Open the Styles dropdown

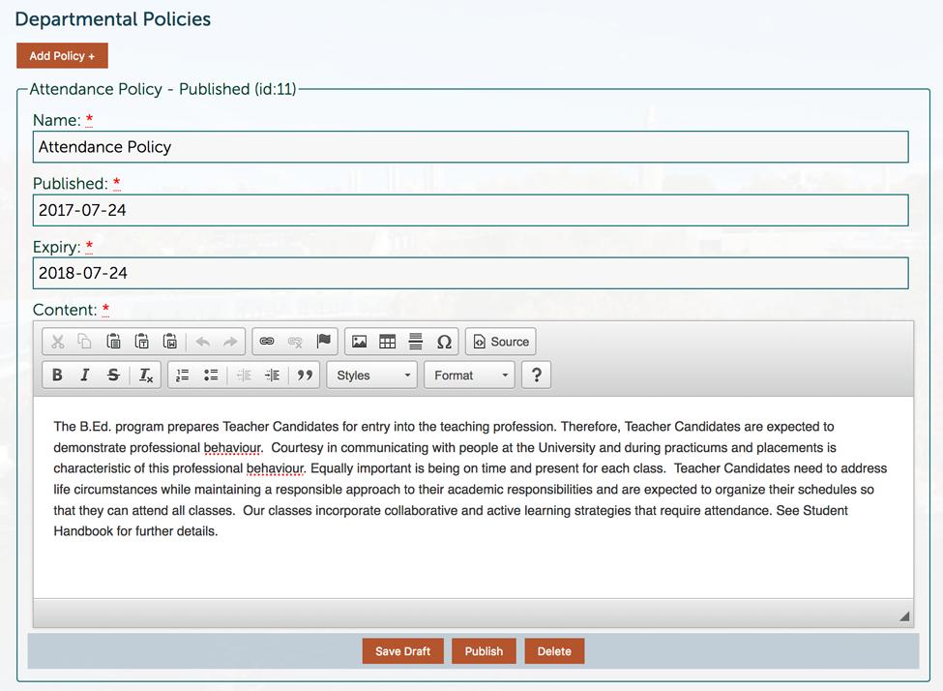(x=371, y=375)
